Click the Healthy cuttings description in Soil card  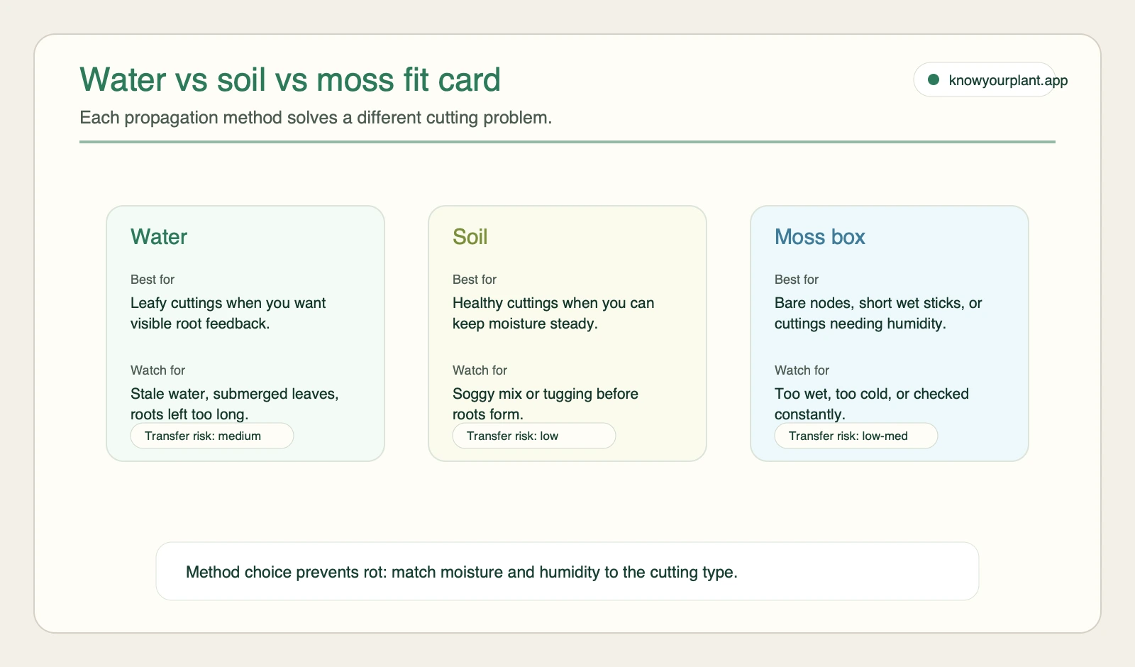pos(553,313)
